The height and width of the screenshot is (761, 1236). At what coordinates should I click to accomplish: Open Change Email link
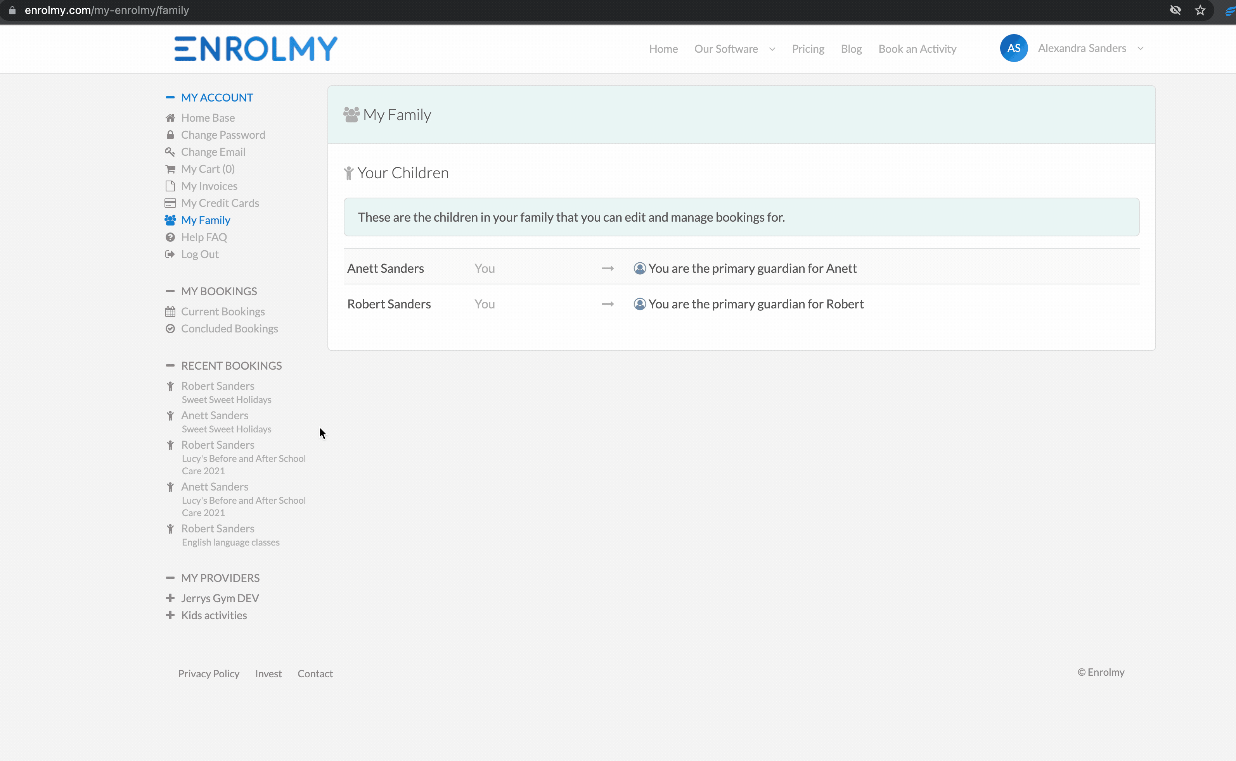click(x=213, y=152)
